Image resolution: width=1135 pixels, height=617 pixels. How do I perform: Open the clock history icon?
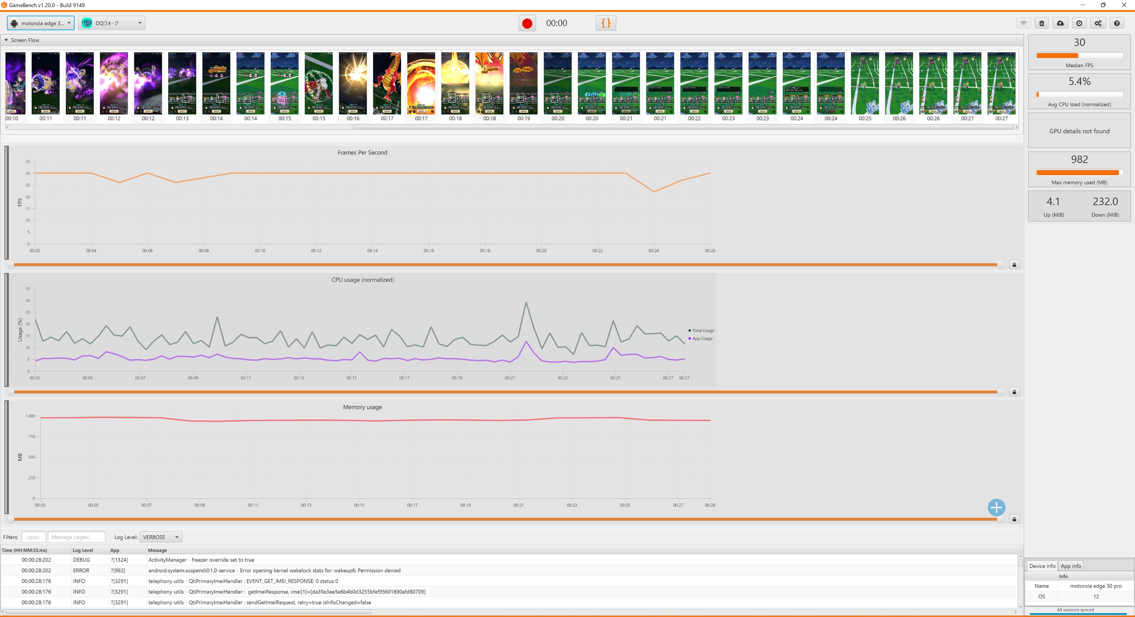point(1079,23)
